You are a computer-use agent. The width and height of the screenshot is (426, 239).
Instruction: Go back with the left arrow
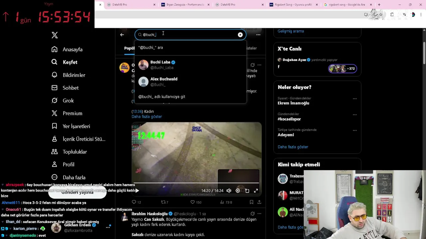(x=122, y=35)
